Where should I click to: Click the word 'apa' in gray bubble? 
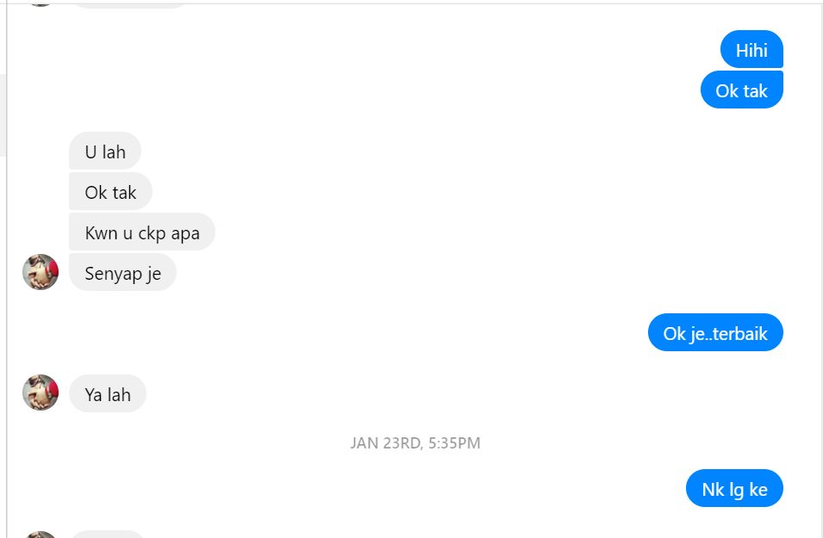pyautogui.click(x=185, y=233)
